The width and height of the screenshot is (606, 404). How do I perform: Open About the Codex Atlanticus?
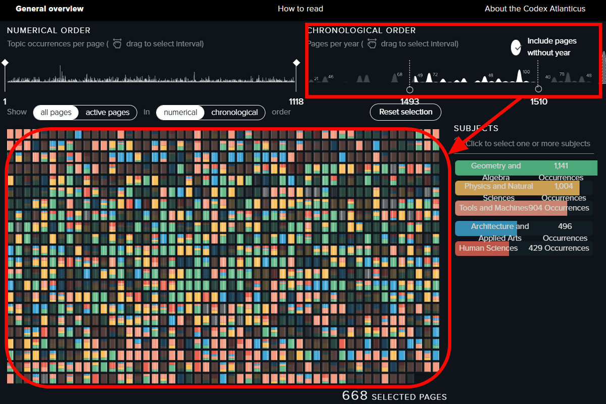(x=535, y=9)
